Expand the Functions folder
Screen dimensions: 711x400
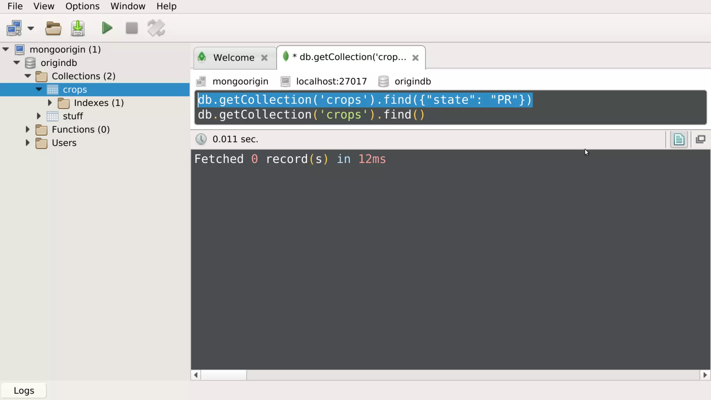[x=28, y=130]
